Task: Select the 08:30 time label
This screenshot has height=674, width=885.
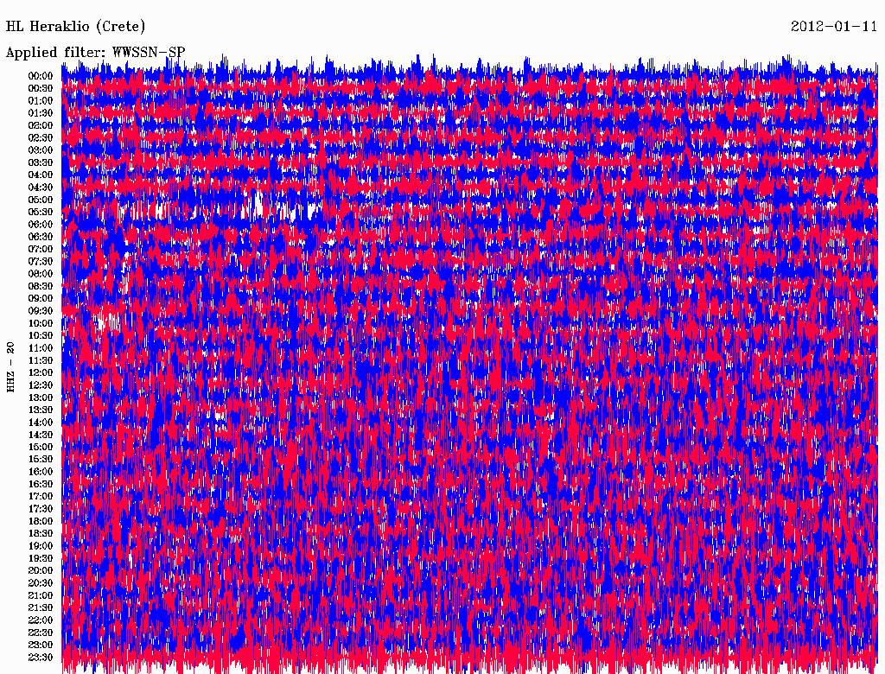Action: (x=41, y=286)
